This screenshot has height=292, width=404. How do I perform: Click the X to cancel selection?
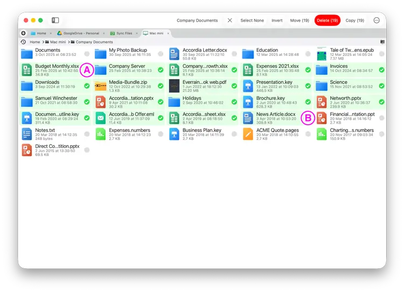230,20
